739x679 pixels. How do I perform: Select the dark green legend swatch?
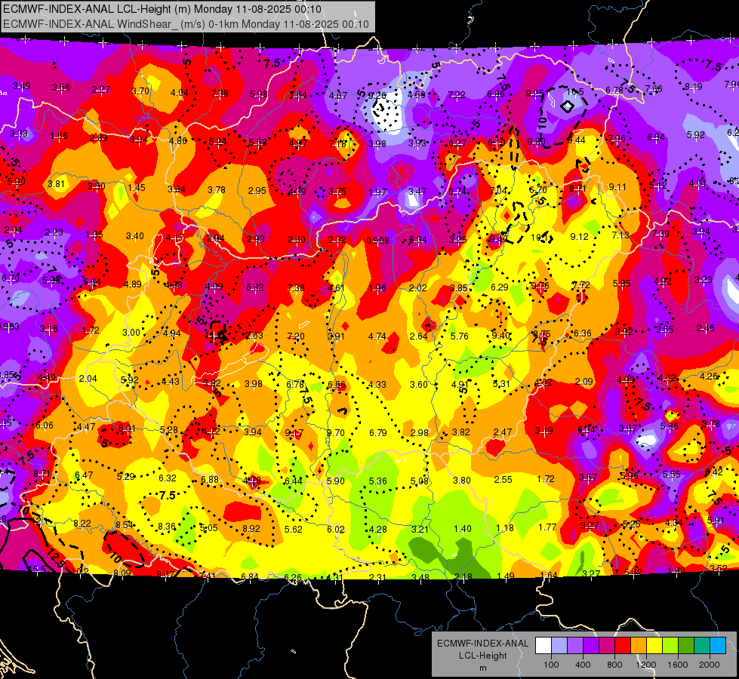point(686,646)
